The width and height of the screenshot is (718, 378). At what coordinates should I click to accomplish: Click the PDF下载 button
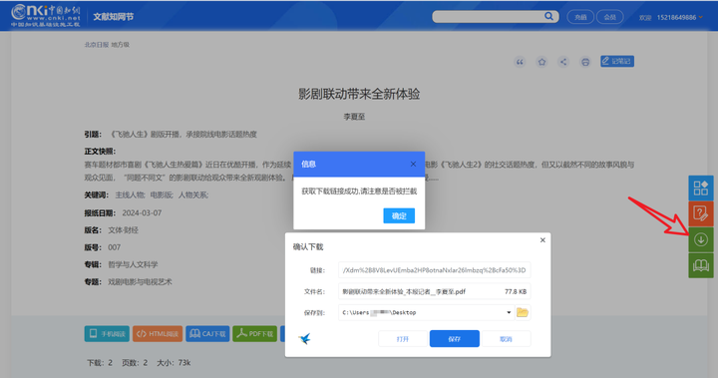coord(254,334)
